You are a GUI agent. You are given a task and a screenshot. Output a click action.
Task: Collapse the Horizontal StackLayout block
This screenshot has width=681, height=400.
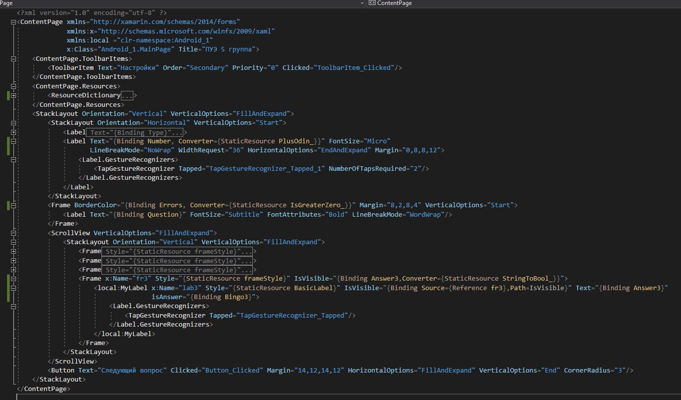(x=13, y=123)
